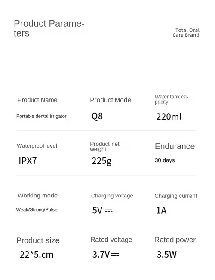Viewport: 215px width, 280px height.
Task: Click the Water tank capacity label
Action: pyautogui.click(x=172, y=99)
